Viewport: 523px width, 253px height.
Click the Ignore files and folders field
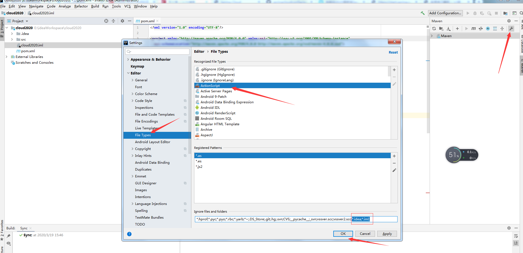tap(296, 219)
